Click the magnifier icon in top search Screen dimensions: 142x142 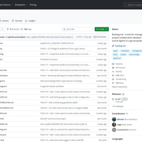point(126,5)
